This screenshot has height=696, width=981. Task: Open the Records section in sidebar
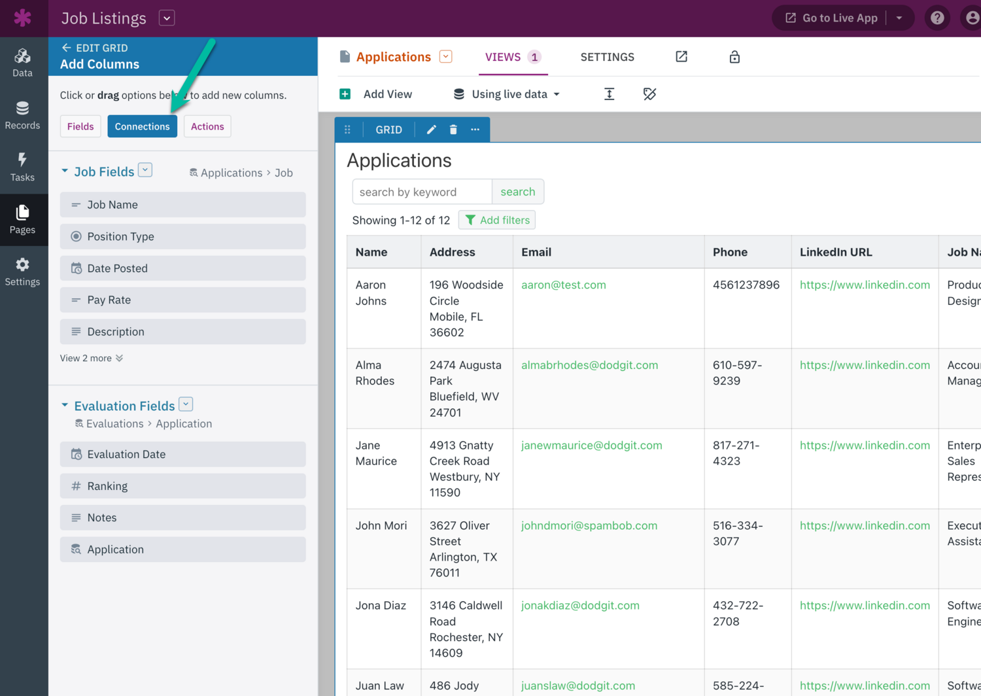[23, 115]
